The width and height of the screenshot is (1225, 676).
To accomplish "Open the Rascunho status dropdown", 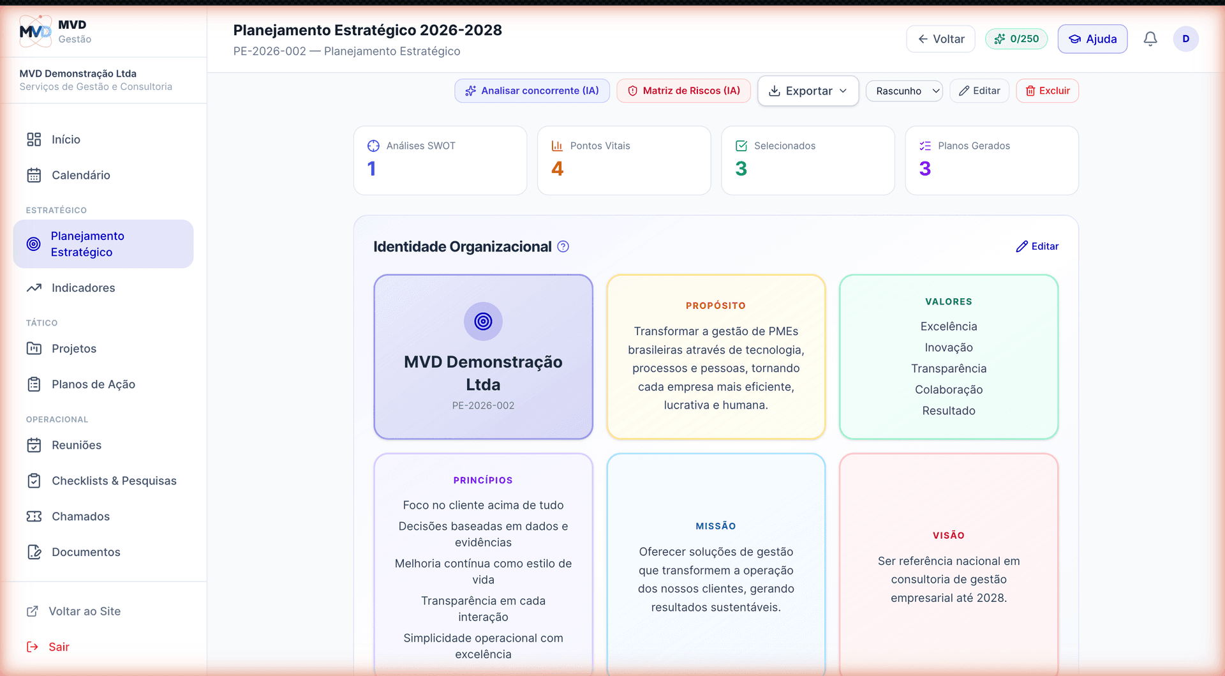I will click(x=904, y=91).
